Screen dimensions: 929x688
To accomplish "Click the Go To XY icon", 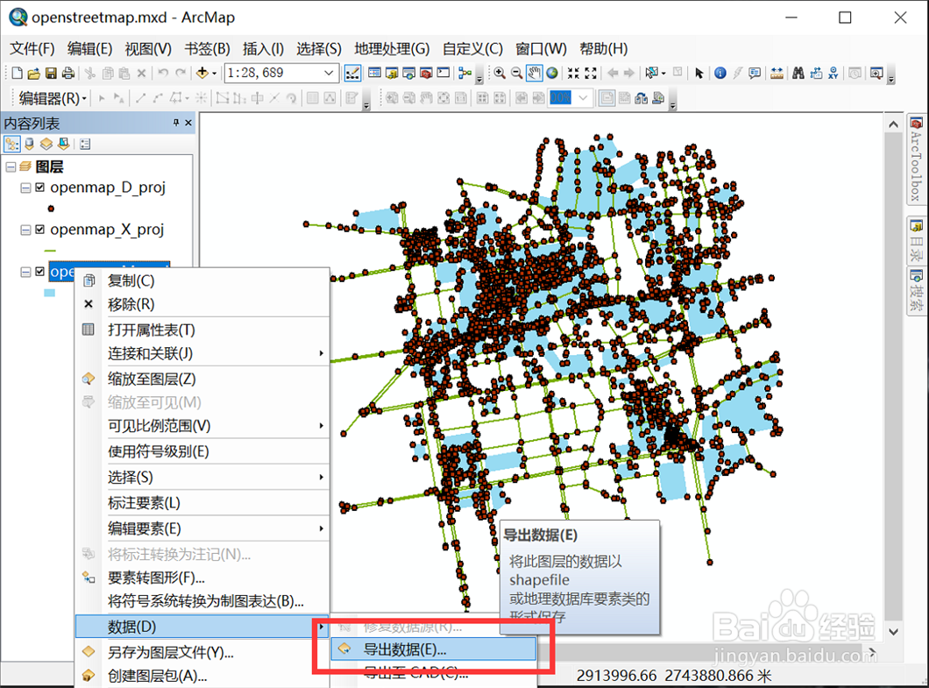I will pyautogui.click(x=833, y=73).
